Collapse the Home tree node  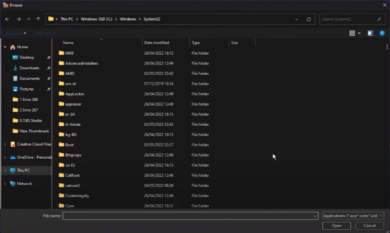5,47
